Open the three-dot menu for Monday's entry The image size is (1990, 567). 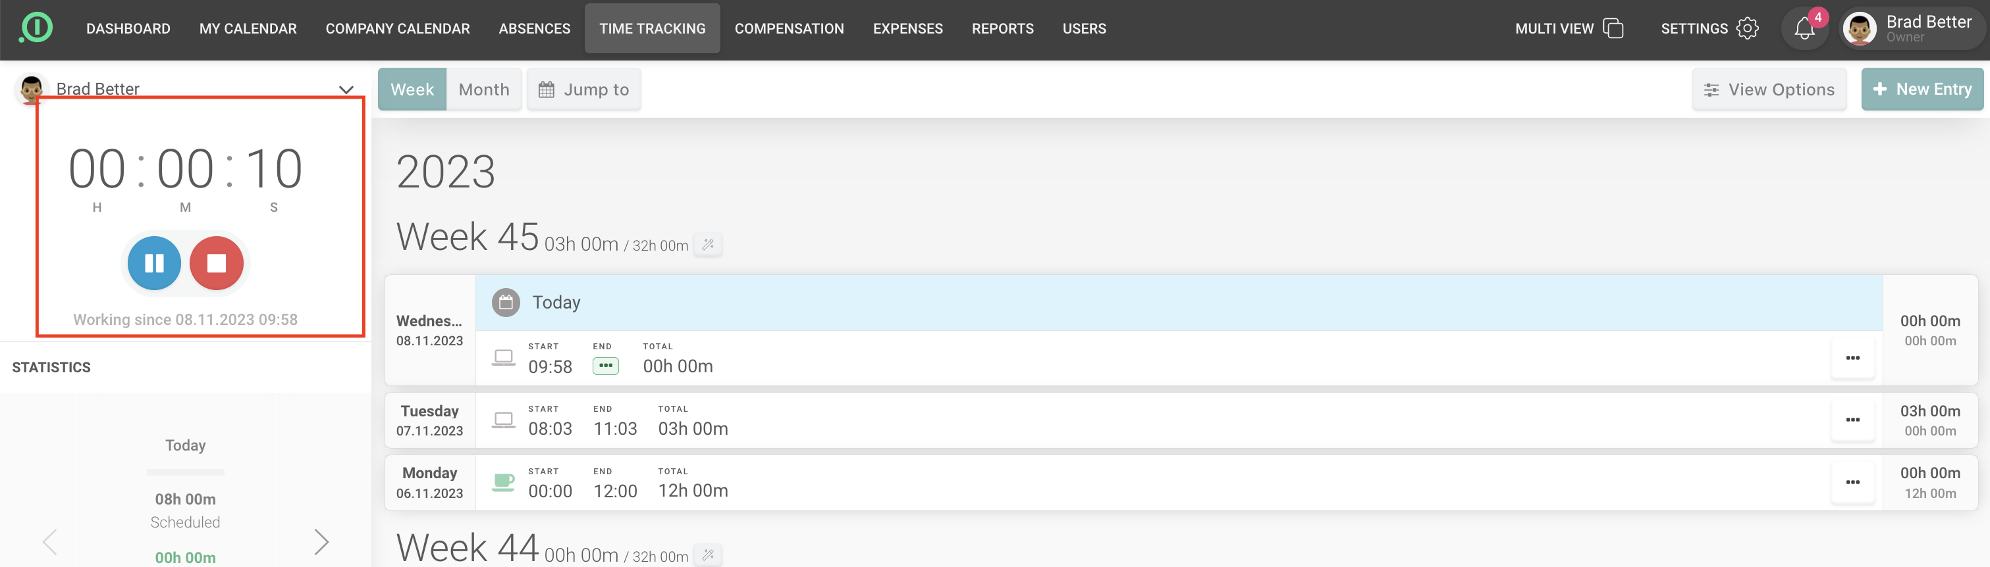point(1852,482)
